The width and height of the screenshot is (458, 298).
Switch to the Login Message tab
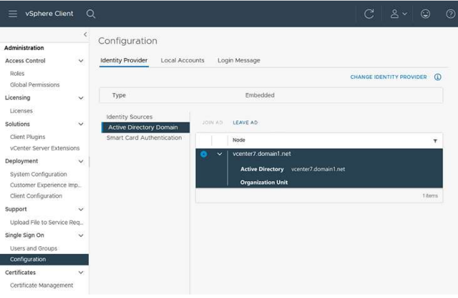click(239, 60)
